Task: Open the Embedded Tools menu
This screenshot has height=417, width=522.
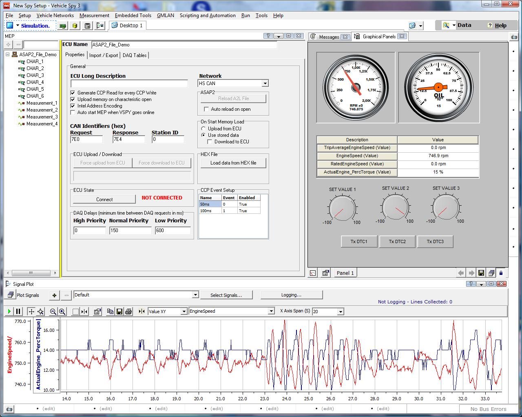Action: 133,15
